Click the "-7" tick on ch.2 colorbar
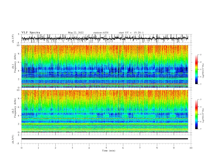The image size is (215, 166). pyautogui.click(x=200, y=129)
